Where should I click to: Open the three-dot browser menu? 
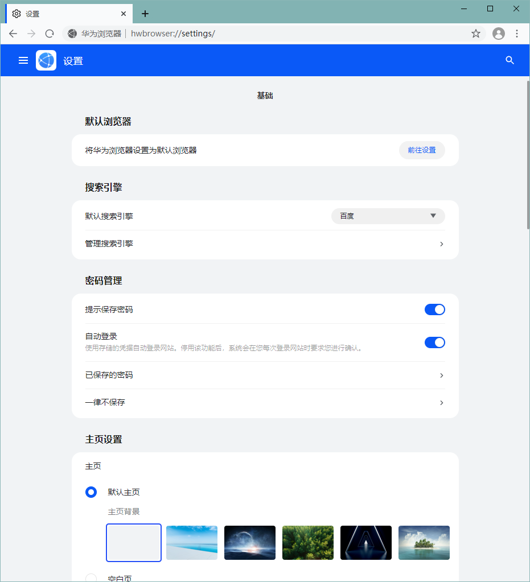517,34
